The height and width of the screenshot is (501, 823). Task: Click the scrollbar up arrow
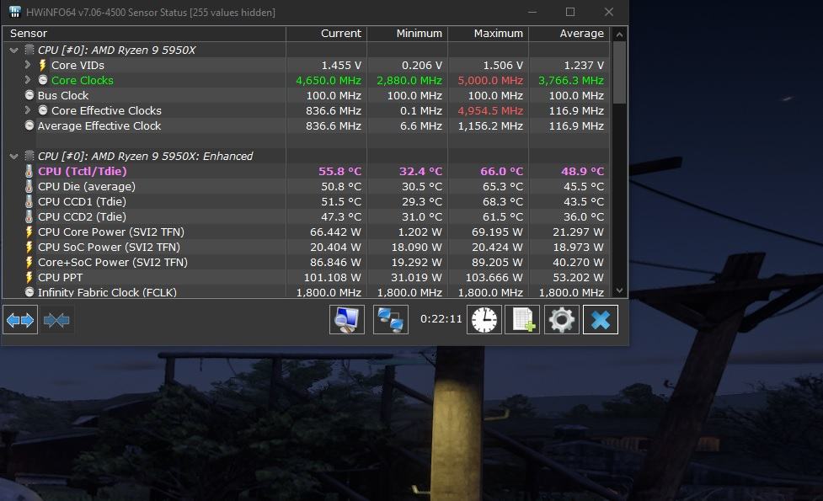[x=619, y=35]
